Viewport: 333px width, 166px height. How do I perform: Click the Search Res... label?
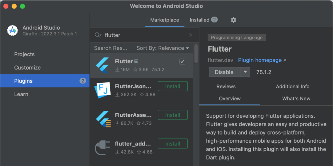click(111, 48)
